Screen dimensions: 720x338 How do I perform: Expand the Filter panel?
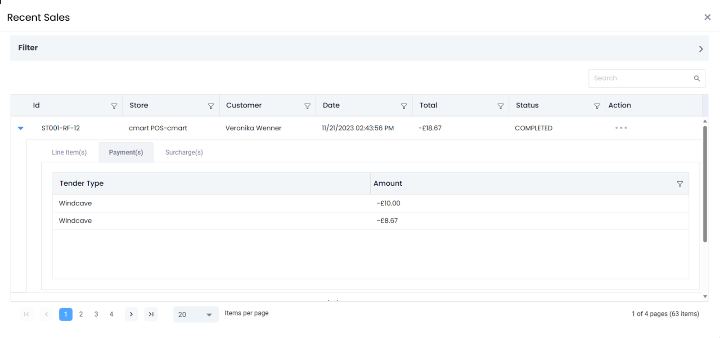click(701, 49)
